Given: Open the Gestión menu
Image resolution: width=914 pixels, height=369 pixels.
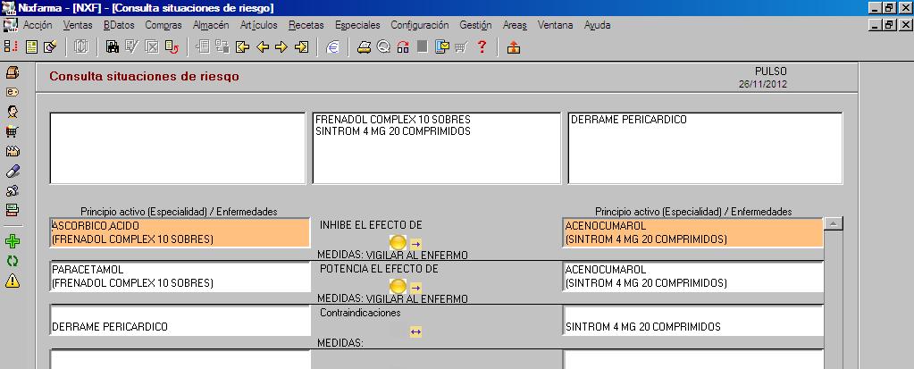Looking at the screenshot, I should pos(475,25).
